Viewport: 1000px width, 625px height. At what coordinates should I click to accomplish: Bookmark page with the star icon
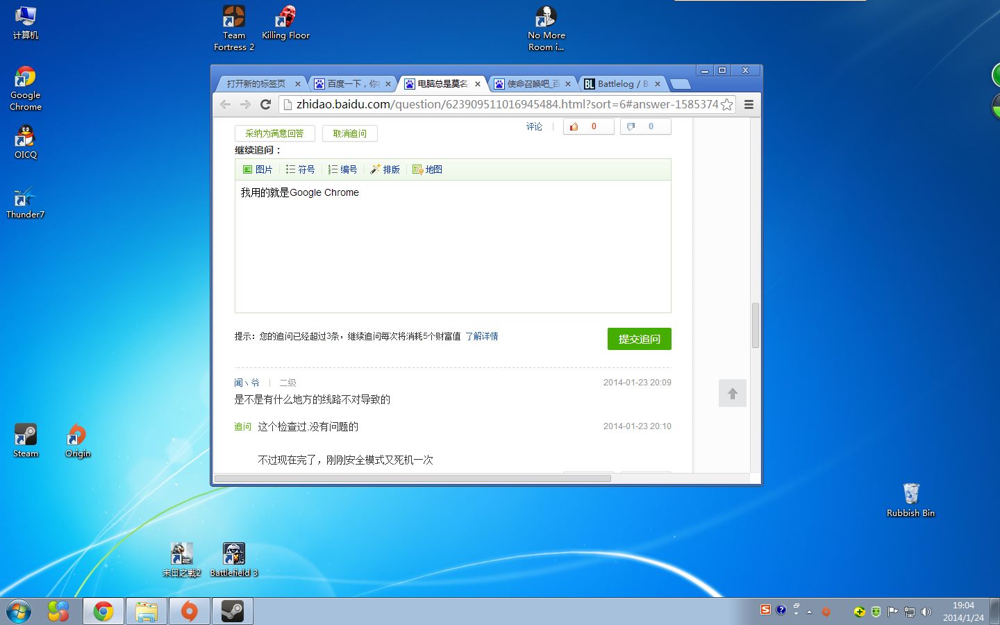[726, 105]
